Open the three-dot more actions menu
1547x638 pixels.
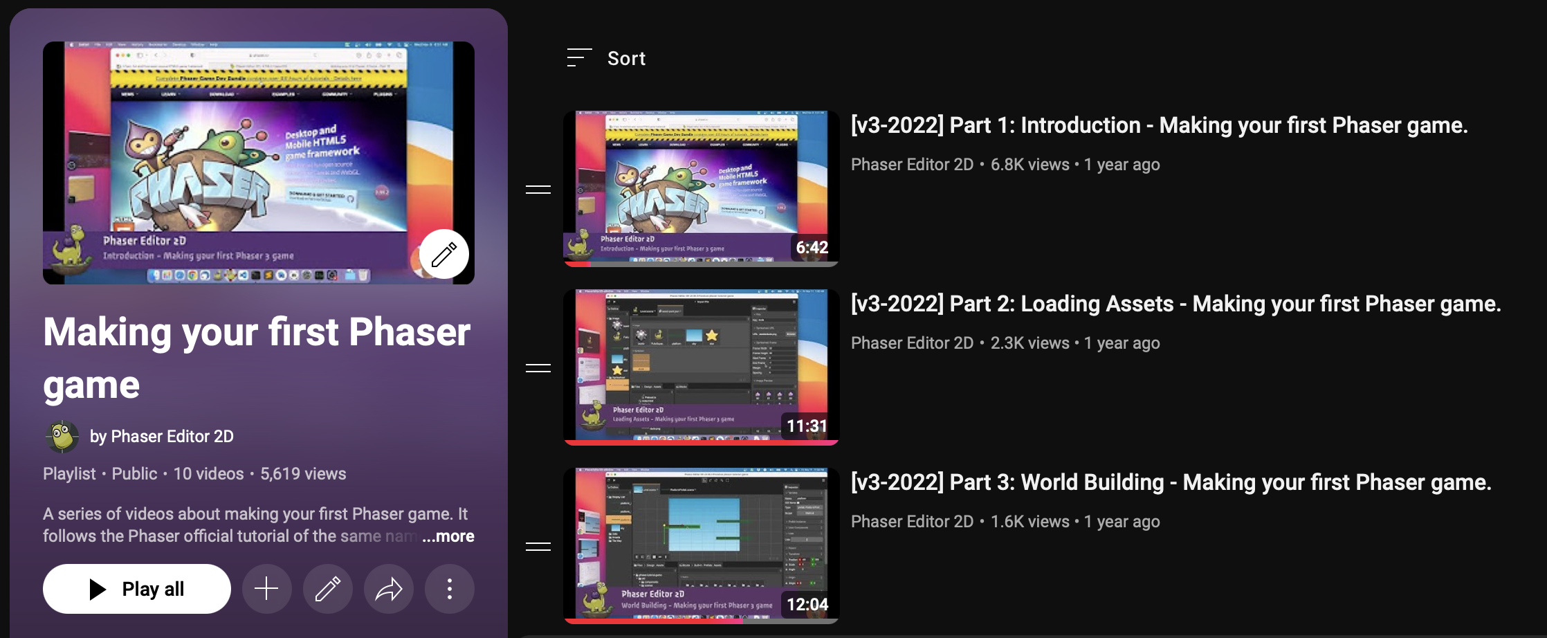[x=449, y=589]
